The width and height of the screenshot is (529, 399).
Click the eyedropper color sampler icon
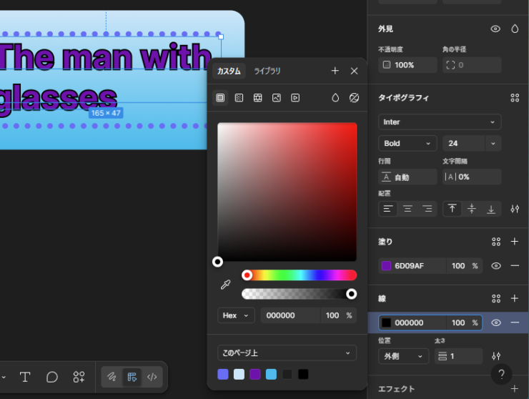(x=225, y=285)
